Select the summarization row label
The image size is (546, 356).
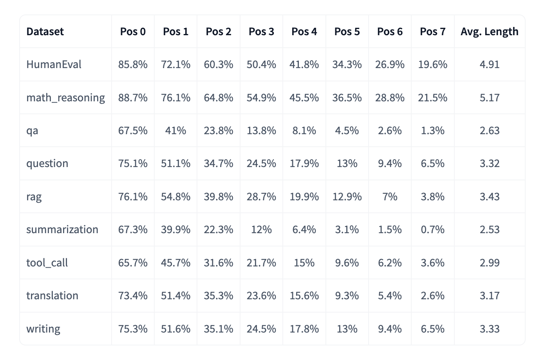point(62,230)
